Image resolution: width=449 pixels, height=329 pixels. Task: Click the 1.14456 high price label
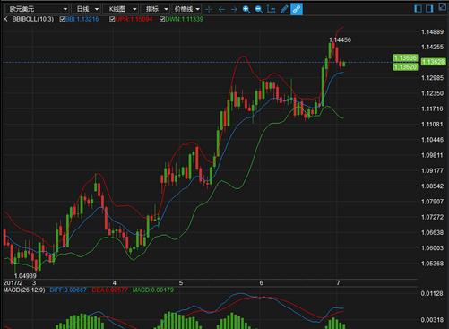tap(340, 39)
